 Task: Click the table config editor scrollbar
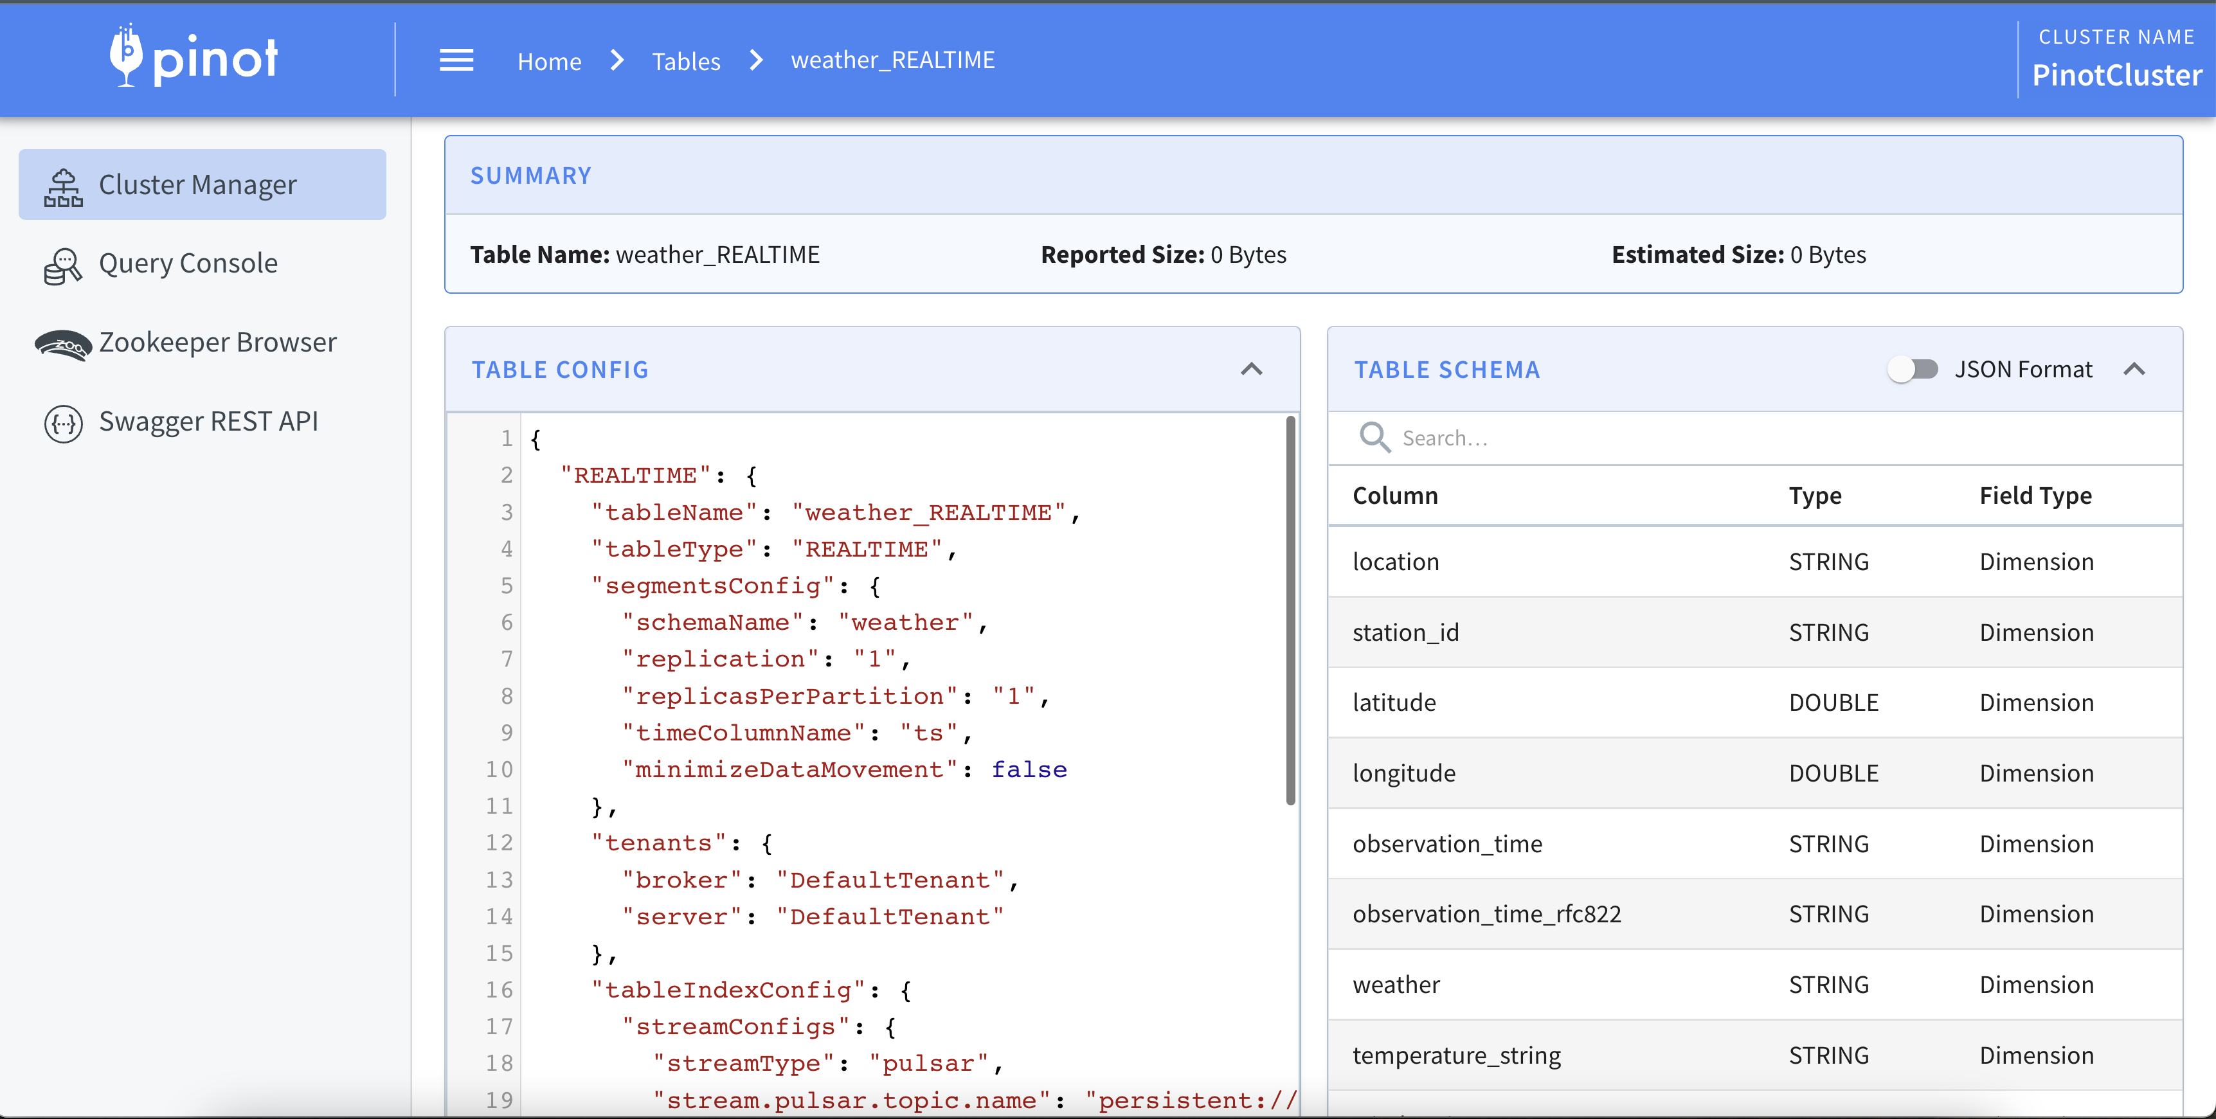[1290, 611]
